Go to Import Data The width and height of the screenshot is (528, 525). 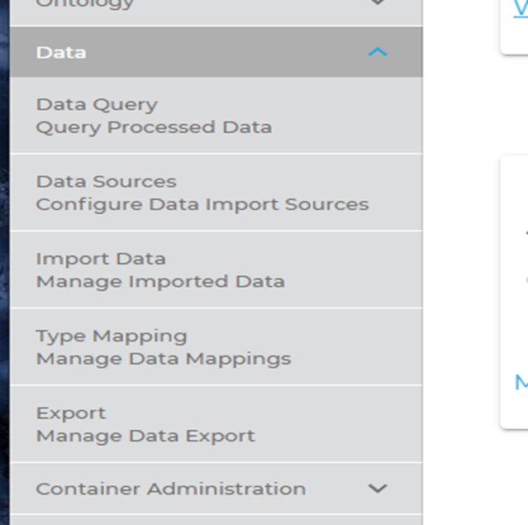(101, 259)
